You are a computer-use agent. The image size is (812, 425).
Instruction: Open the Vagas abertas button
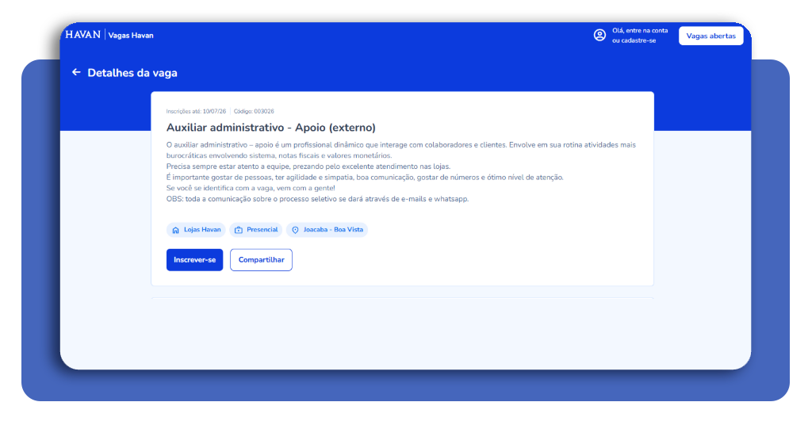pyautogui.click(x=710, y=36)
